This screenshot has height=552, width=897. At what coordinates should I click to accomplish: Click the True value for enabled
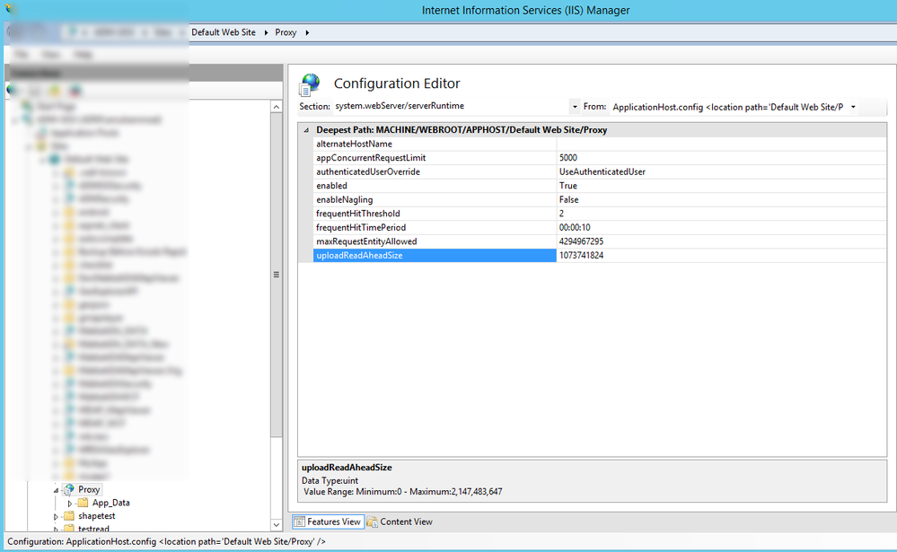tap(568, 186)
